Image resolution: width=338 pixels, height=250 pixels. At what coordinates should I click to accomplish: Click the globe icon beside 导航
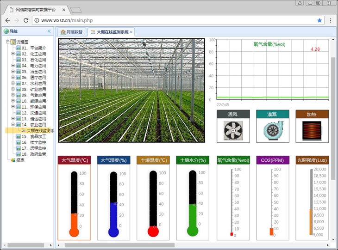point(6,31)
